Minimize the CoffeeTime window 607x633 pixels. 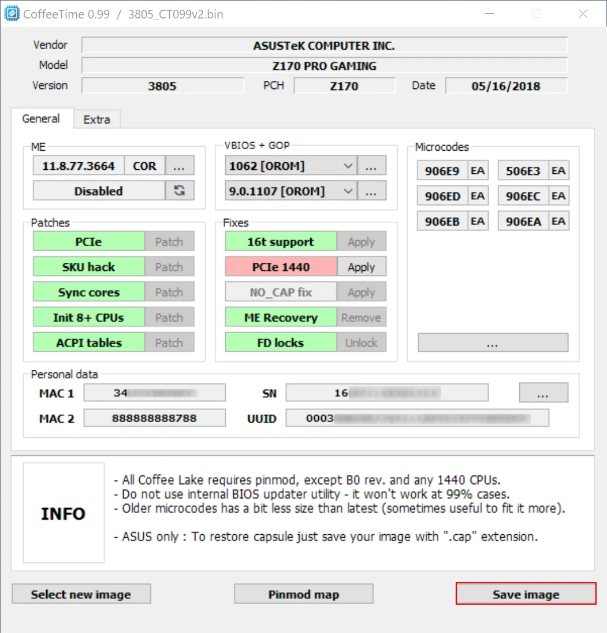(490, 14)
